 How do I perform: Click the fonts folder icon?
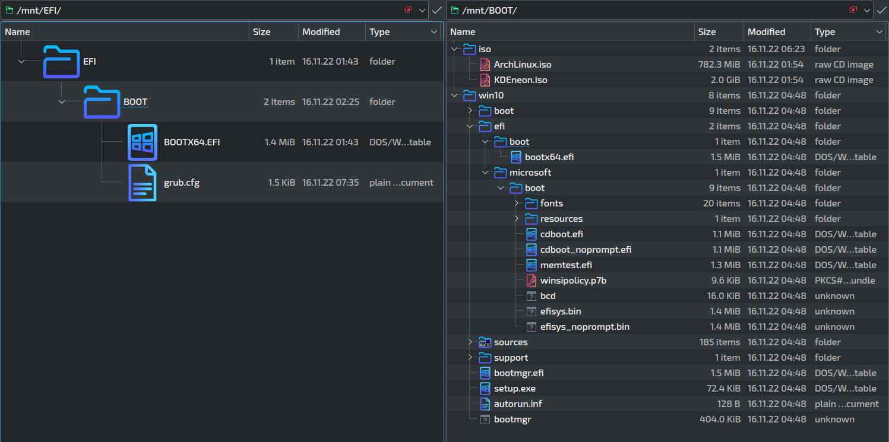point(531,203)
